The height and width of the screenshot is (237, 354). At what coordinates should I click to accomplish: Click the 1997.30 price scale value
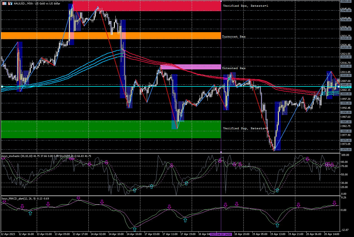coord(346,99)
